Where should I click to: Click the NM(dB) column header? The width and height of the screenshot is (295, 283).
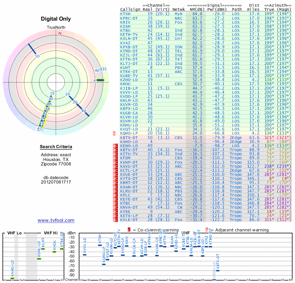pyautogui.click(x=197, y=10)
